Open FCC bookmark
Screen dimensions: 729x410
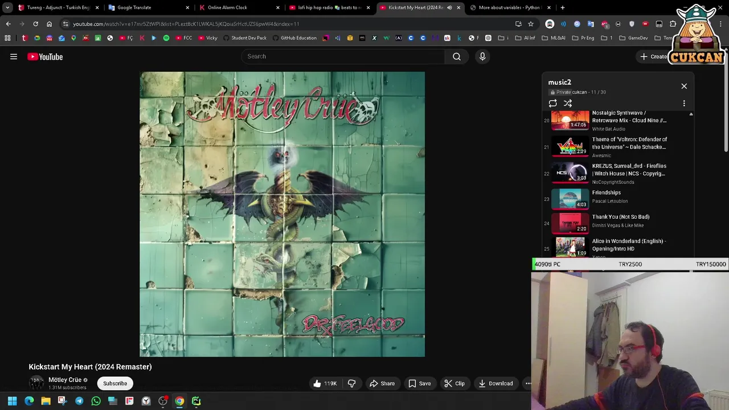pyautogui.click(x=183, y=38)
